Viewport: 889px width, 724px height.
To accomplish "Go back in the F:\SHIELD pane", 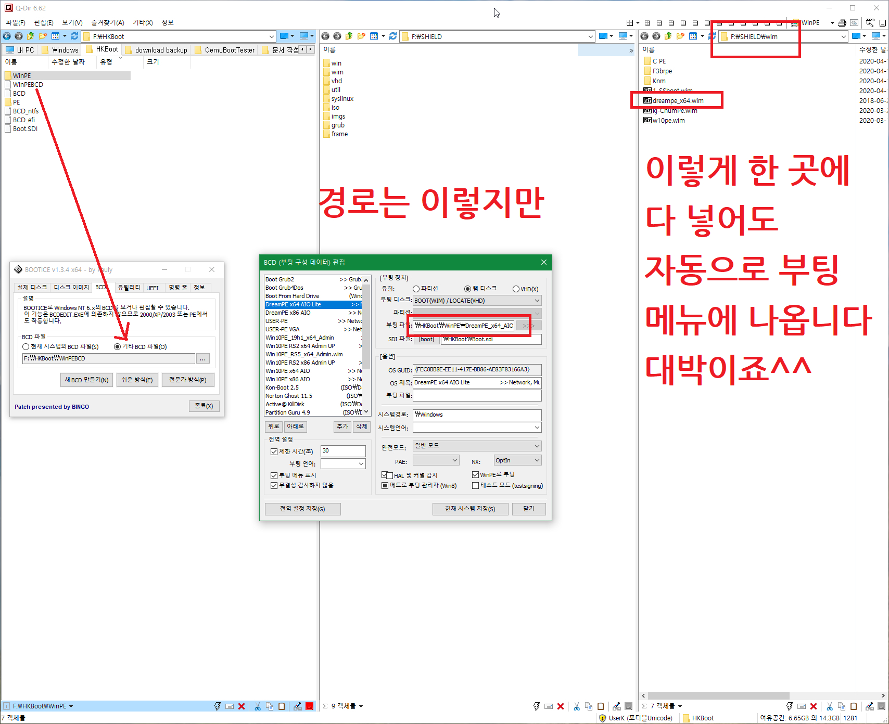I will 325,36.
